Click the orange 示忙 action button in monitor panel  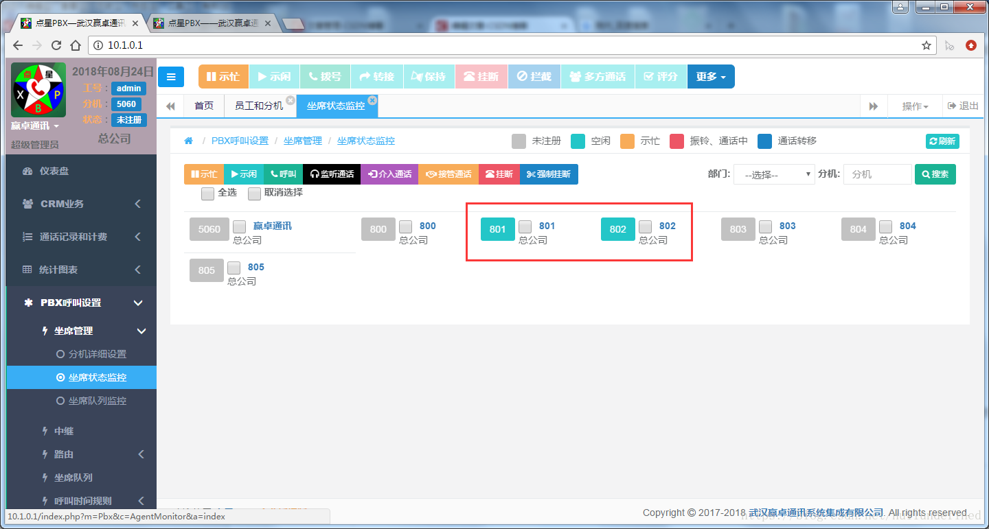tap(204, 174)
